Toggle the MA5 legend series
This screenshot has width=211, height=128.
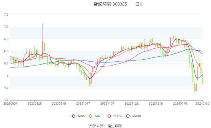78,116
